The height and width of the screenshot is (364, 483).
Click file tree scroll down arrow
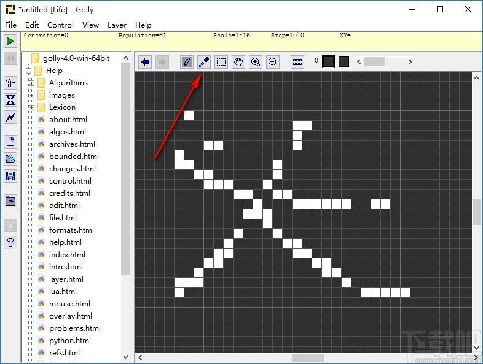point(126,357)
